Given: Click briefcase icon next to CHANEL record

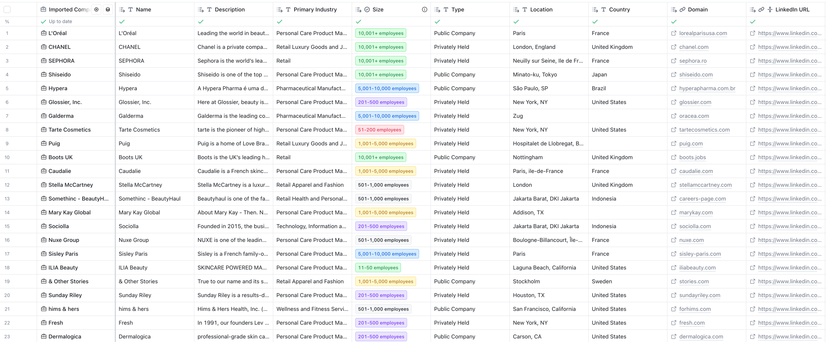Looking at the screenshot, I should [44, 47].
